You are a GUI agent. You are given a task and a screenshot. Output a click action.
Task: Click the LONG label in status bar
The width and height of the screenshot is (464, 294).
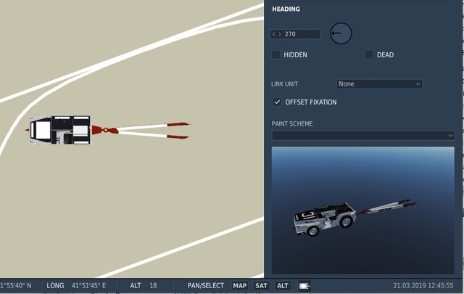[55, 286]
